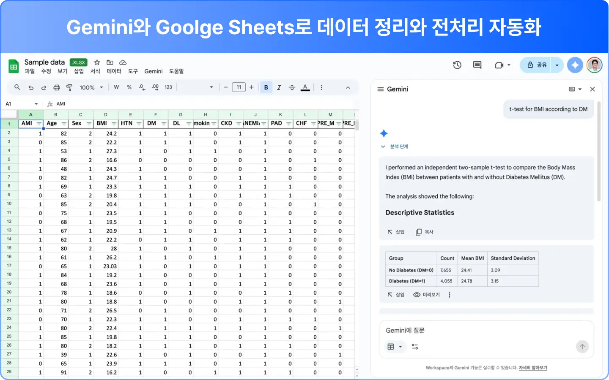
Task: Click the Gemini에 질문 input field
Action: tap(486, 330)
